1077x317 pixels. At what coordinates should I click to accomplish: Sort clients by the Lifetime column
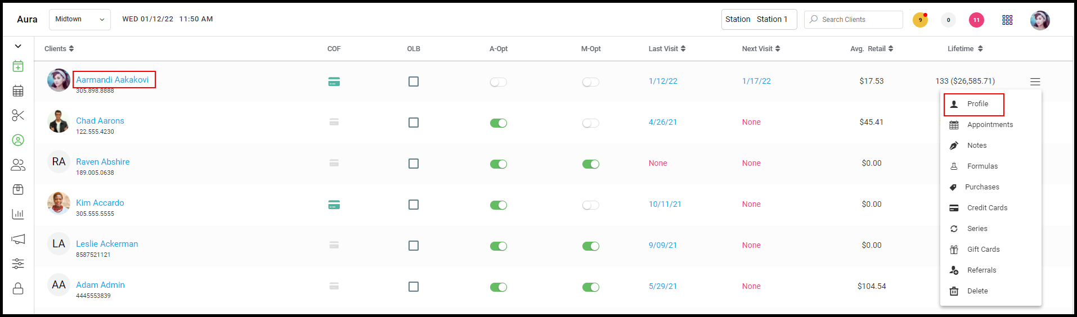pos(965,49)
